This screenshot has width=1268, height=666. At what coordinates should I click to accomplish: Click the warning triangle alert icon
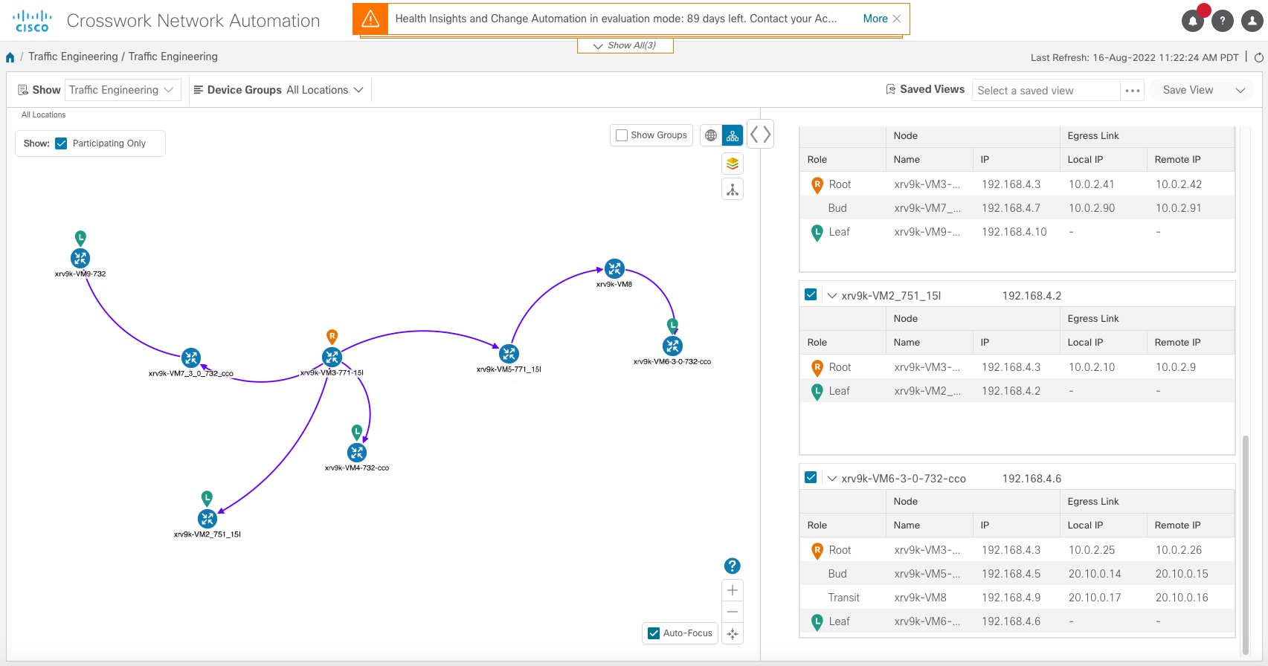[x=370, y=19]
